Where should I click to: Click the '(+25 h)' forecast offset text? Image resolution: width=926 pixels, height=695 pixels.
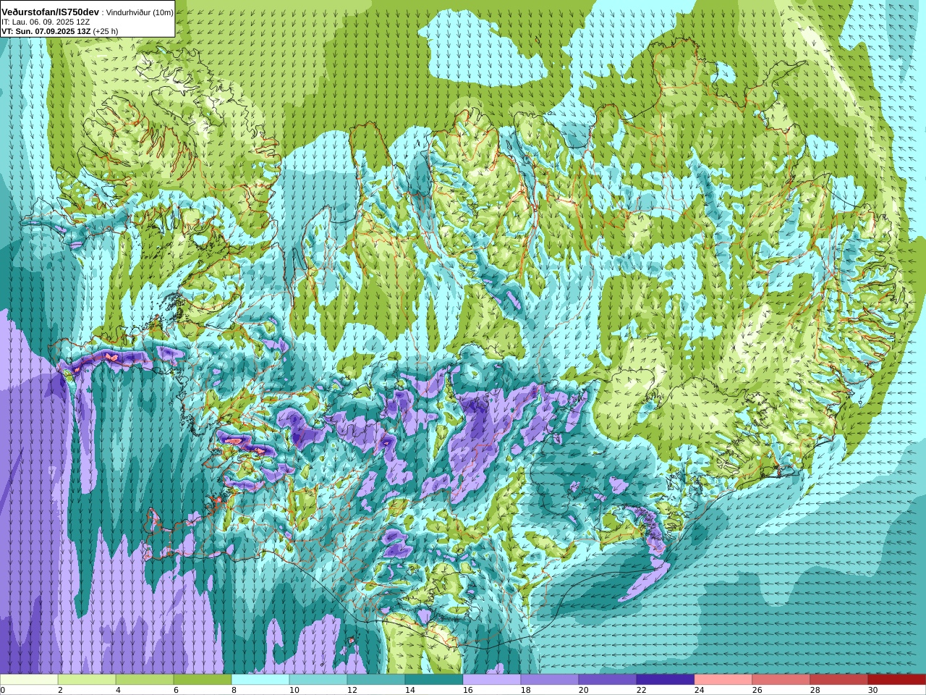click(x=106, y=31)
